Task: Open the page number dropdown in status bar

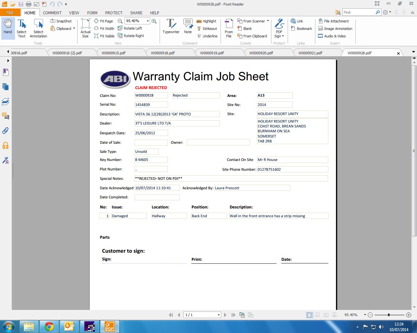Action: click(219, 315)
